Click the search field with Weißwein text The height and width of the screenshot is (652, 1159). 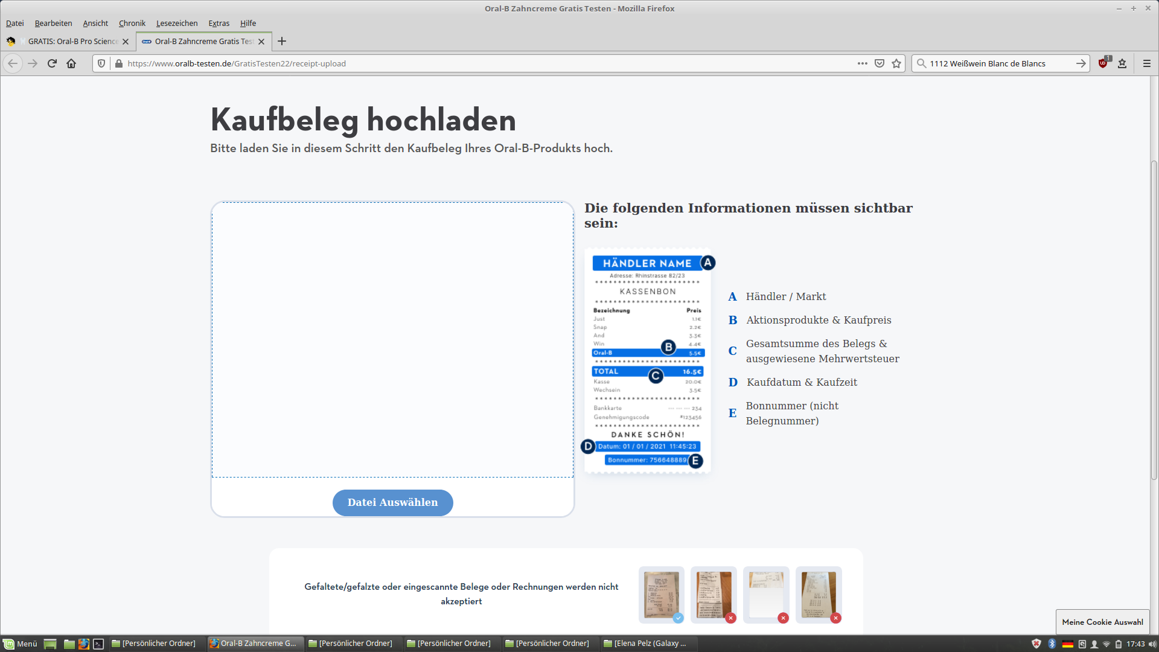999,63
